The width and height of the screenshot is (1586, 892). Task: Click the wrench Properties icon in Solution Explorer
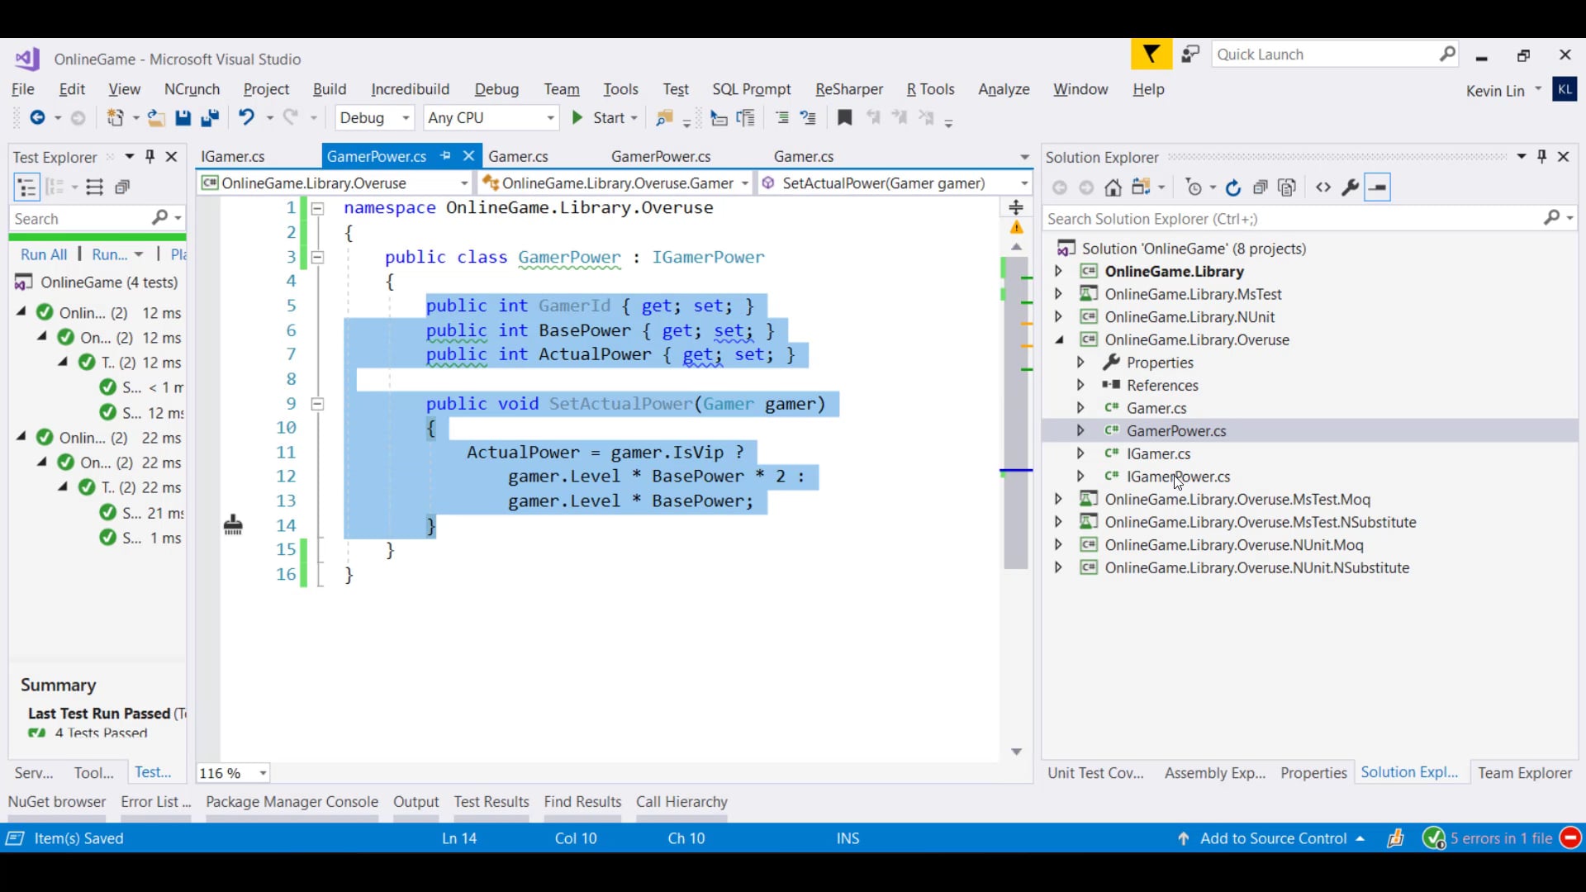tap(1350, 188)
